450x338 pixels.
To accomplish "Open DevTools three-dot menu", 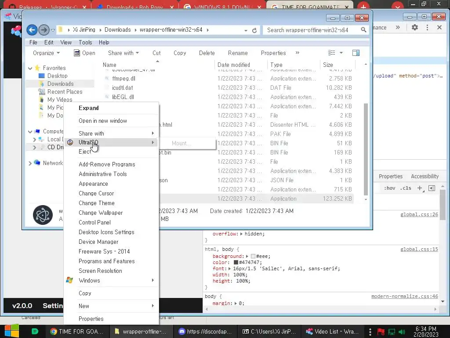I will 427,28.
